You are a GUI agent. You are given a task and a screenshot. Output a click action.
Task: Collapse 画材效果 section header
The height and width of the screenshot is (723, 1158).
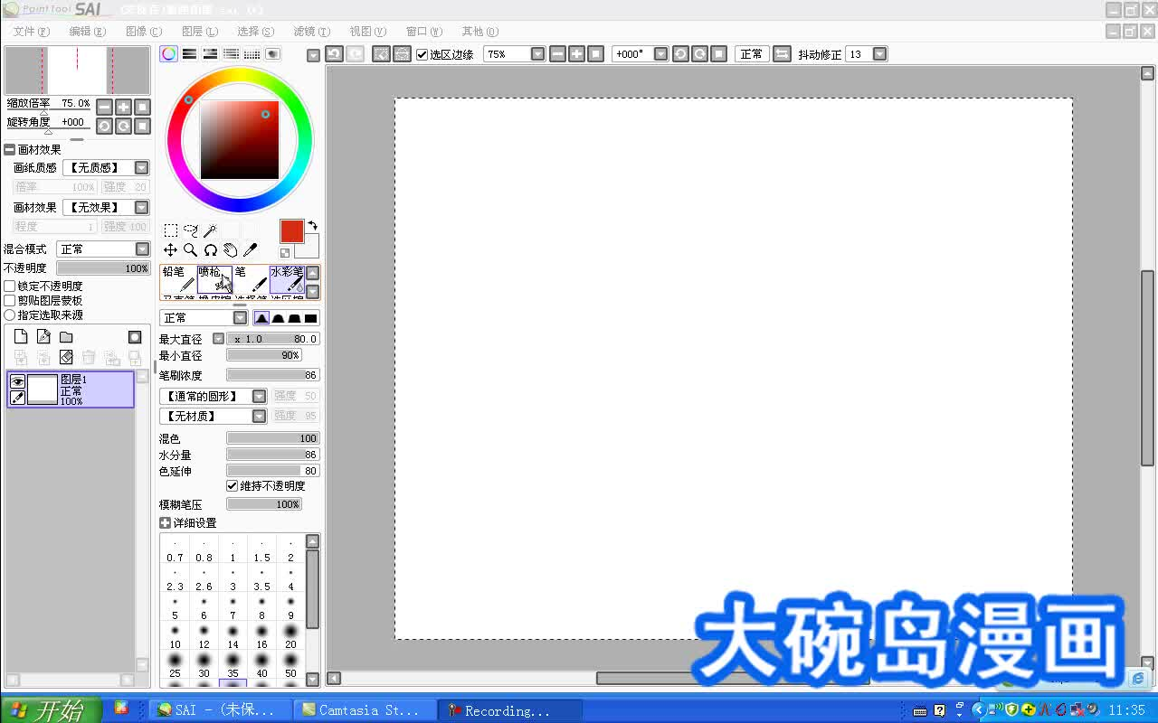(x=9, y=150)
